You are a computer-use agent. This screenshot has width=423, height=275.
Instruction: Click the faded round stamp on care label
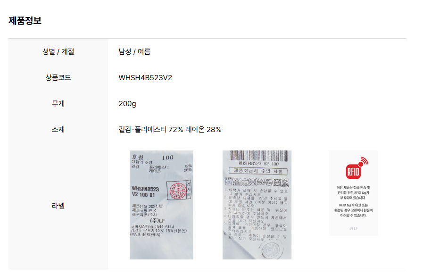[271, 250]
